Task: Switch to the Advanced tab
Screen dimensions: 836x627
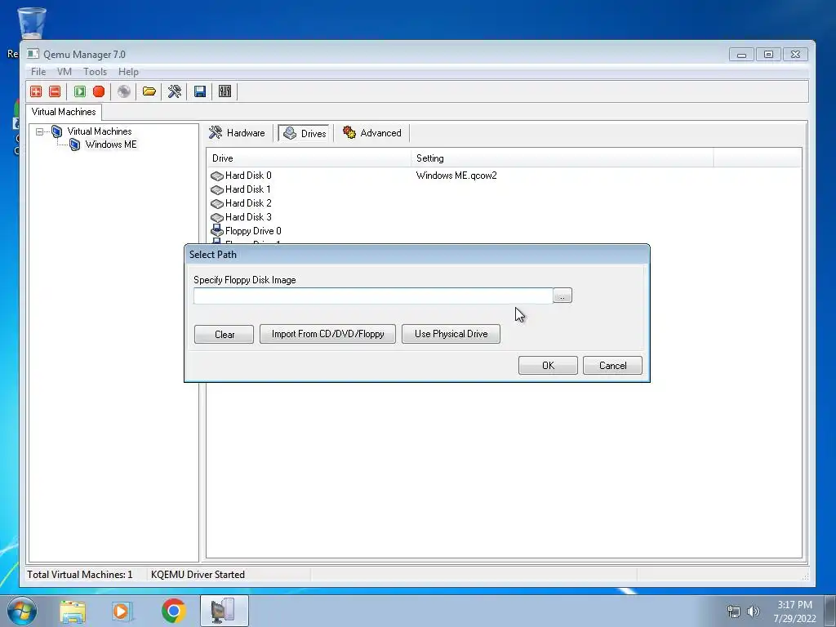Action: [372, 133]
